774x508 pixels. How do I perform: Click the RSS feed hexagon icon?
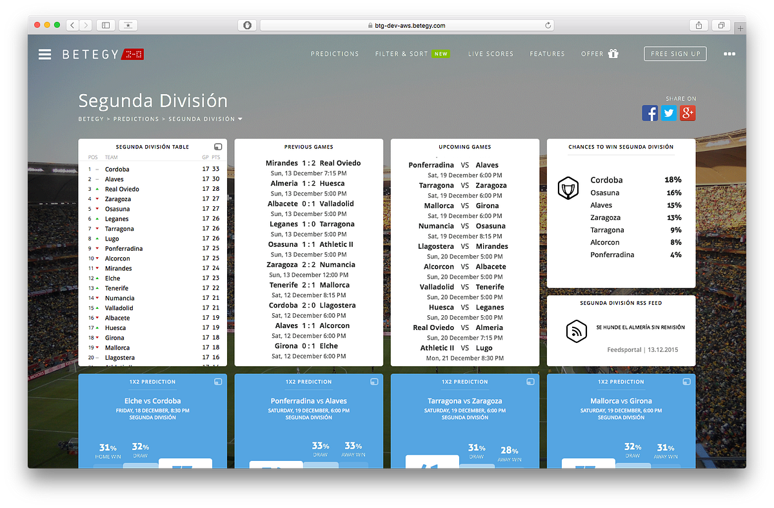[576, 331]
